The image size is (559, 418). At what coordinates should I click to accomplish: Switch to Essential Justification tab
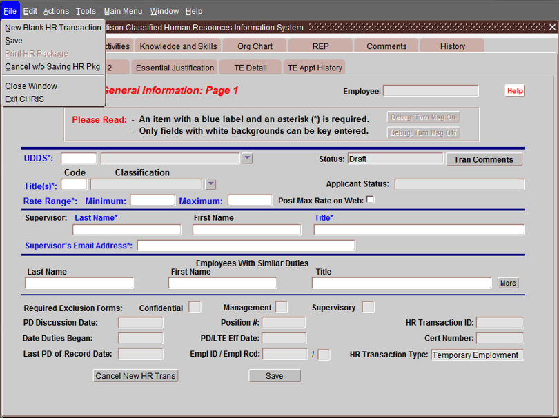(x=175, y=68)
